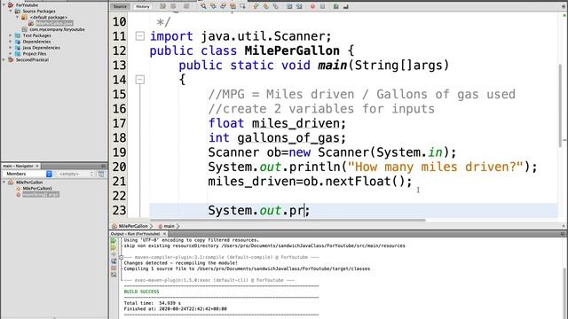Click the Uncomment toolbar icon
The width and height of the screenshot is (568, 319).
point(345,6)
